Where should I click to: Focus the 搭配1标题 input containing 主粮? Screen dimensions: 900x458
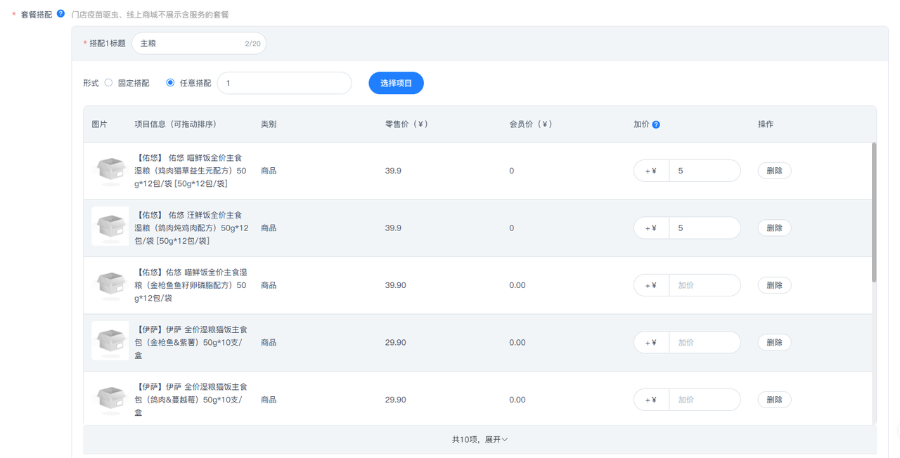point(199,44)
